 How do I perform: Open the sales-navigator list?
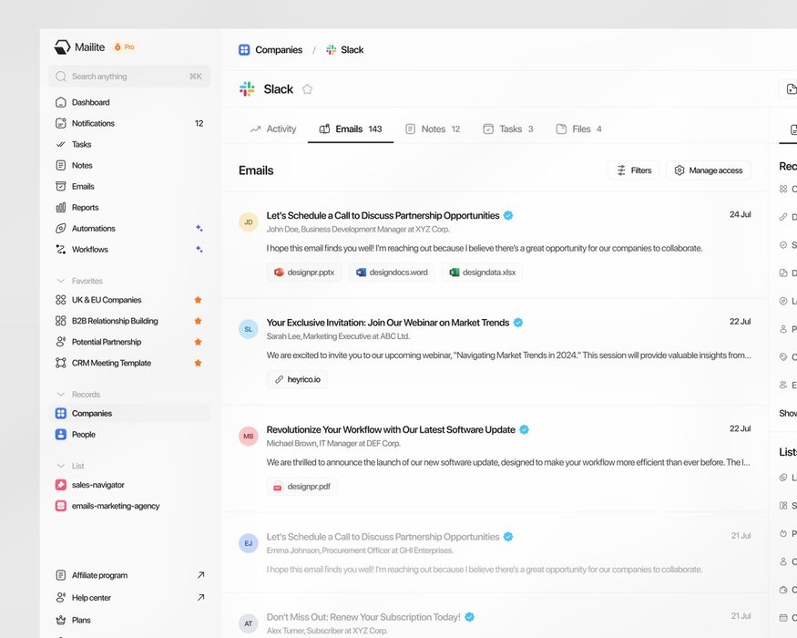[x=98, y=485]
